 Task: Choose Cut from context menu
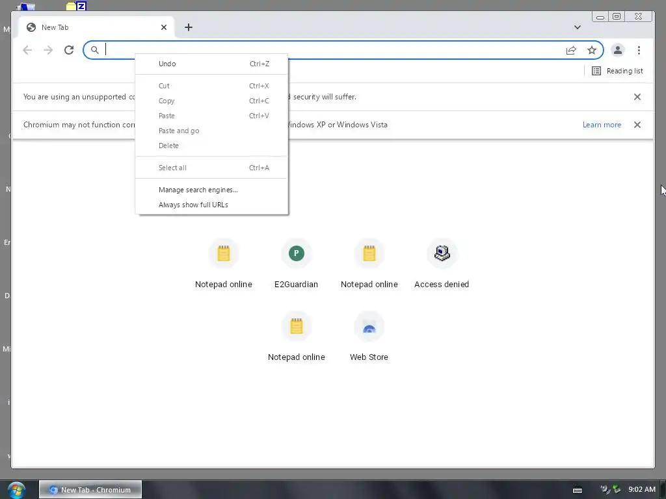[211, 86]
